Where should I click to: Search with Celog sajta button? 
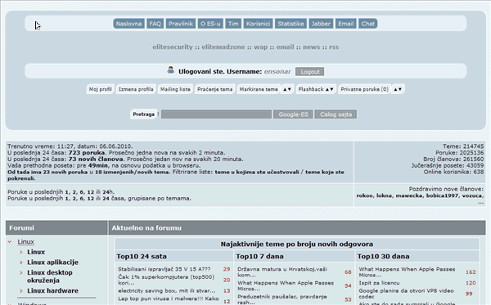point(336,114)
